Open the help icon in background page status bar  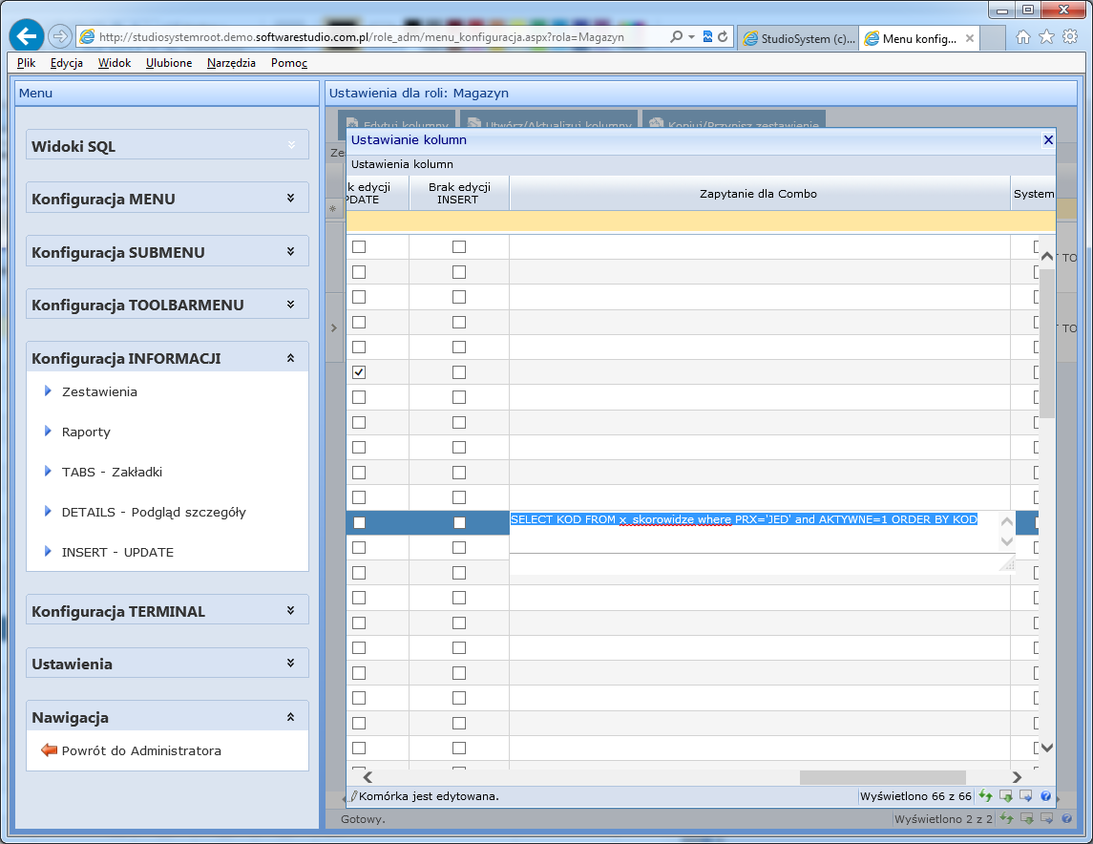coord(1066,819)
